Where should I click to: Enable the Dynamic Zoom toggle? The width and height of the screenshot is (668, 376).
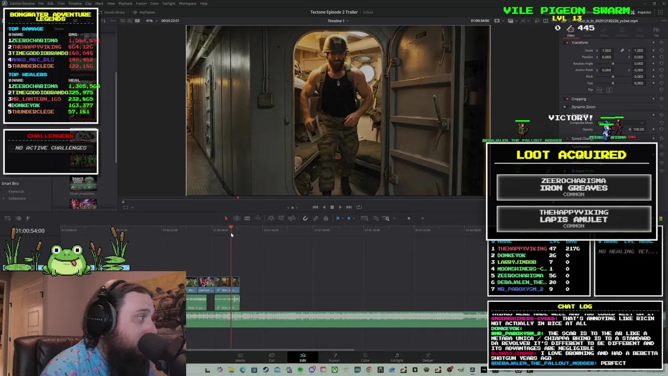(567, 107)
